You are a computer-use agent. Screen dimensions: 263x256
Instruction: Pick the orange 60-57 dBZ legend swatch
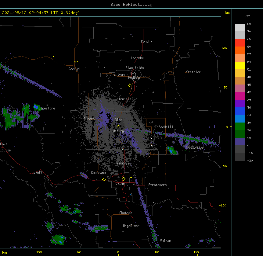pos(240,50)
